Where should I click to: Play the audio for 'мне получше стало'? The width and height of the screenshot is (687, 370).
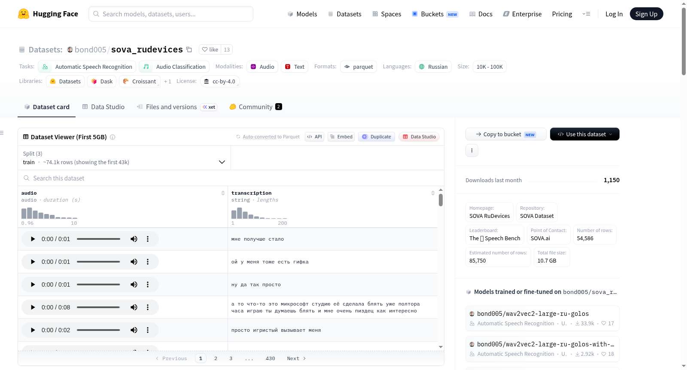click(33, 239)
